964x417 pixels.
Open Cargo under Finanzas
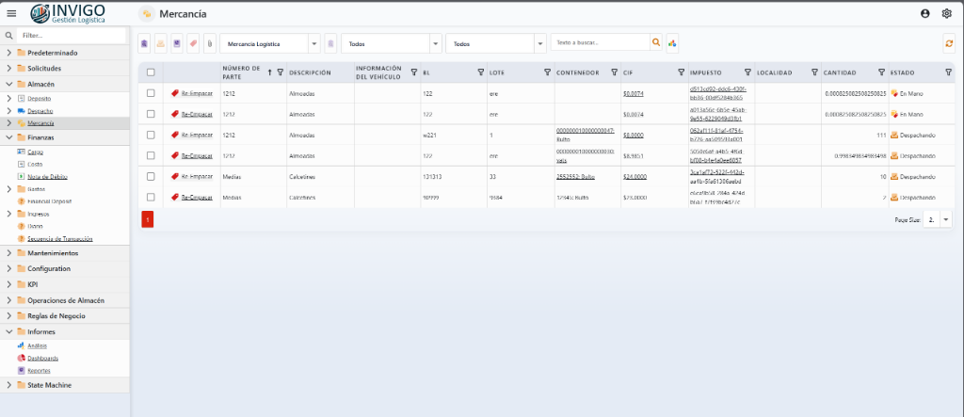35,152
